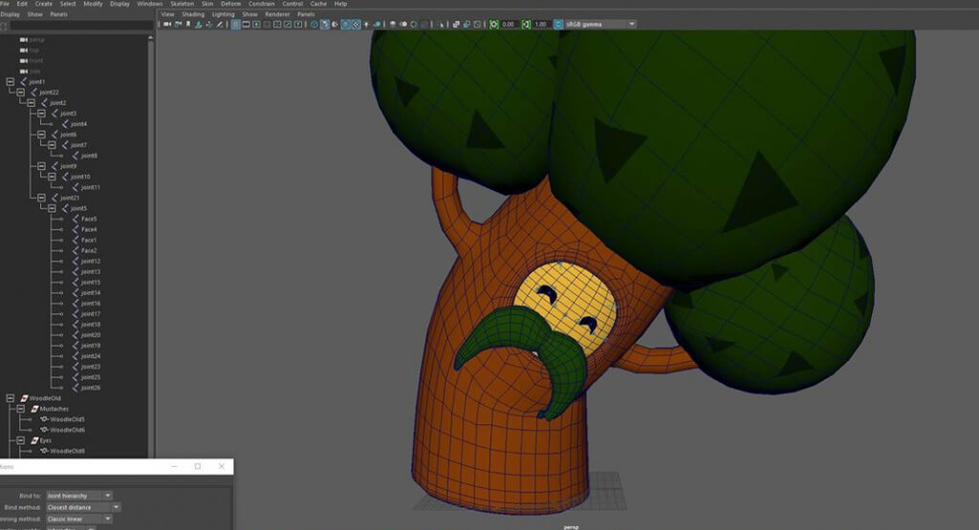Image resolution: width=979 pixels, height=530 pixels.
Task: Toggle Wireframe on Shaded icon
Action: pos(345,24)
